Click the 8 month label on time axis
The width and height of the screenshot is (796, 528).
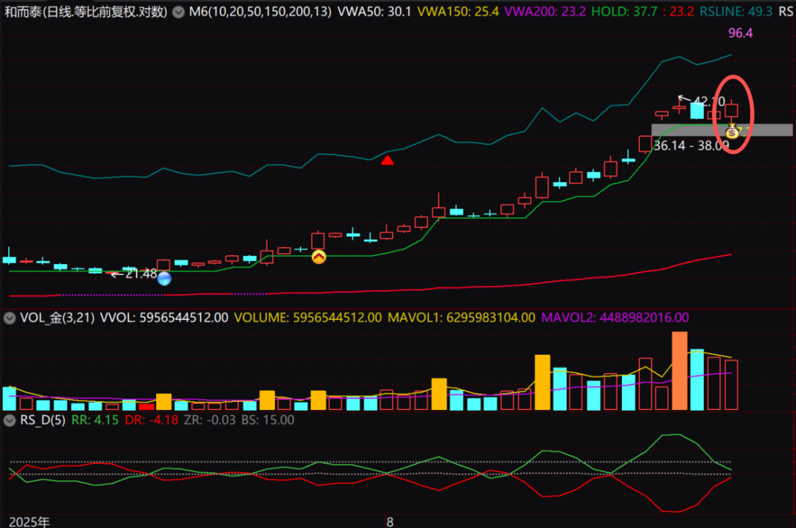pos(390,522)
